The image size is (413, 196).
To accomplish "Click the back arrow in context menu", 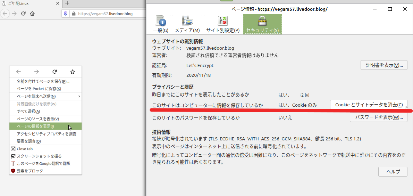I will tap(18, 72).
